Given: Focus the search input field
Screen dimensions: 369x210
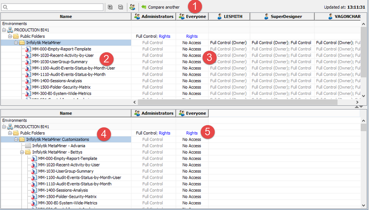Looking at the screenshot, I should (52, 7).
